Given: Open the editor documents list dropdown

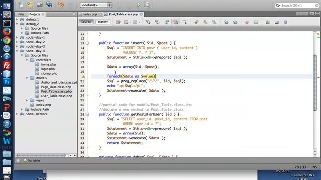Looking at the screenshot, I should 312,14.
